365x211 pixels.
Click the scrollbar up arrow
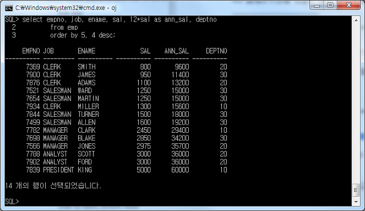(356, 20)
